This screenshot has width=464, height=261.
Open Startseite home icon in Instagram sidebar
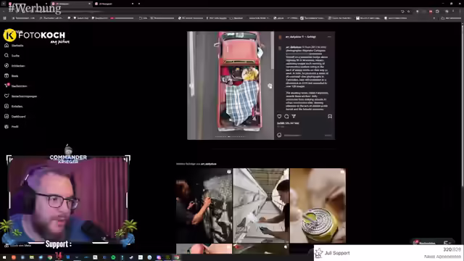(x=7, y=45)
